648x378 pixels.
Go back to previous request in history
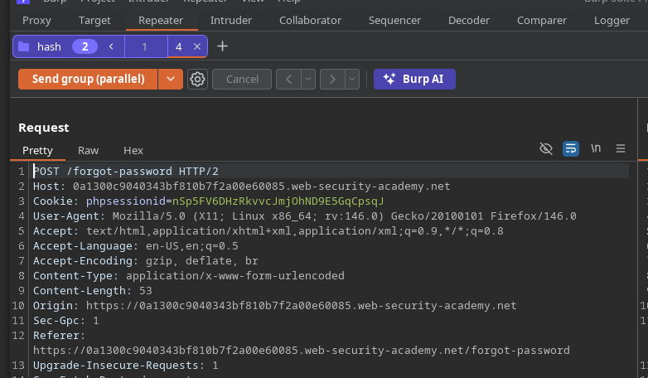coord(288,79)
